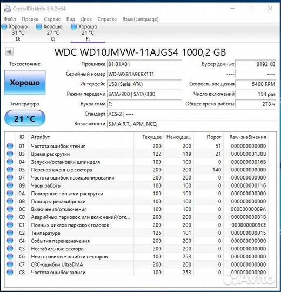Click raw value 0000000130B
Screen dimensions: 281x292
pos(248,154)
